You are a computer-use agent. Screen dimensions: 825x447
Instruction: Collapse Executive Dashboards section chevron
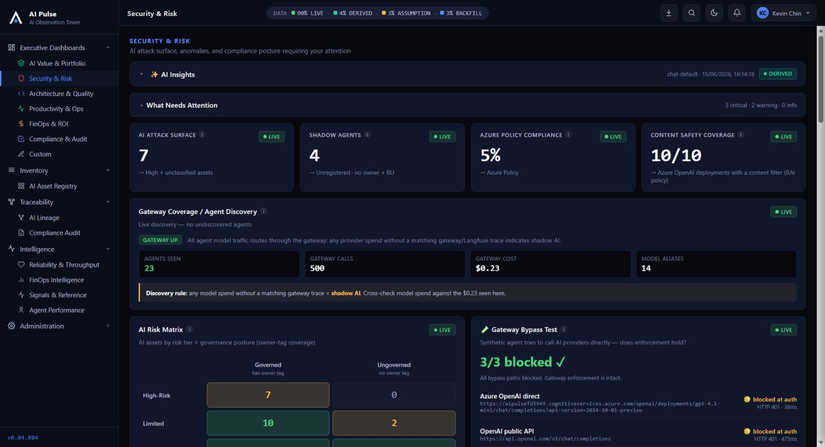point(108,48)
